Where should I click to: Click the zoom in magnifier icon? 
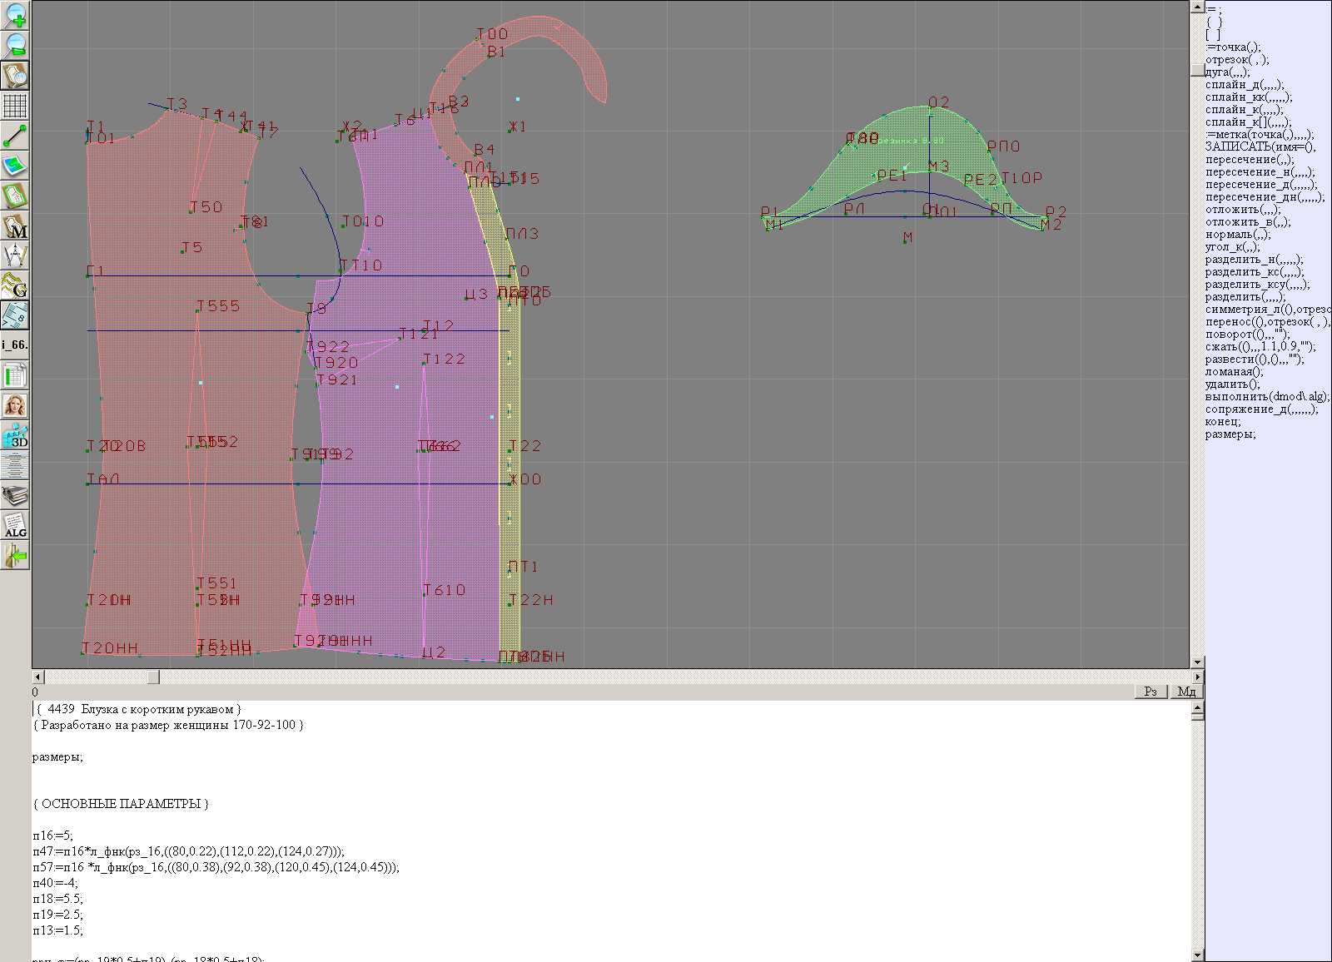click(15, 15)
